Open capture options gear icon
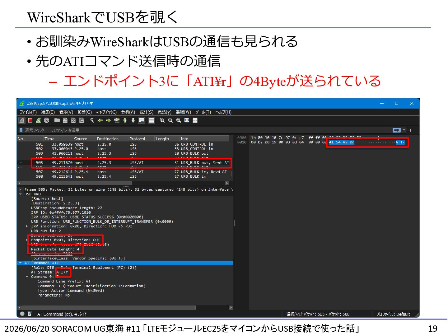Image resolution: width=448 pixels, height=336 pixels. pyautogui.click(x=47, y=120)
